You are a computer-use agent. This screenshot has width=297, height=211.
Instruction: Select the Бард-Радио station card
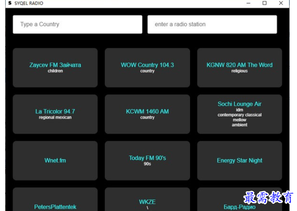[239, 199]
